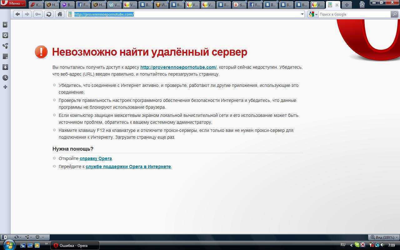Click the page icon in the address bar
400x250 pixels.
tap(70, 14)
